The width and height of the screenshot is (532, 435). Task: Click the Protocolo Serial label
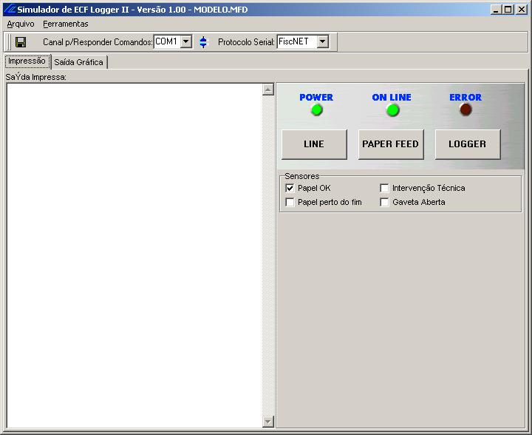click(x=246, y=42)
